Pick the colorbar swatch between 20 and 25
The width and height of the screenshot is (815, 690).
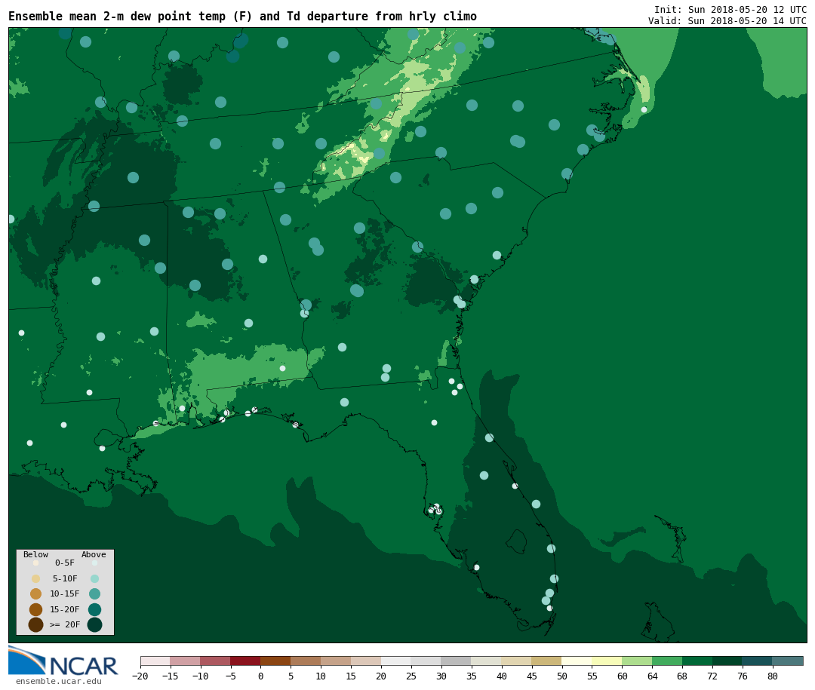tap(396, 661)
